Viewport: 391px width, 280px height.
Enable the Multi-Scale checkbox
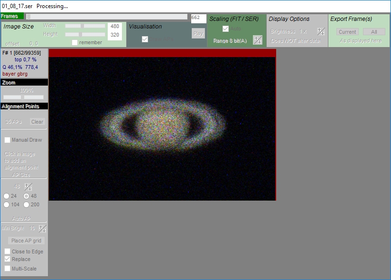click(7, 269)
